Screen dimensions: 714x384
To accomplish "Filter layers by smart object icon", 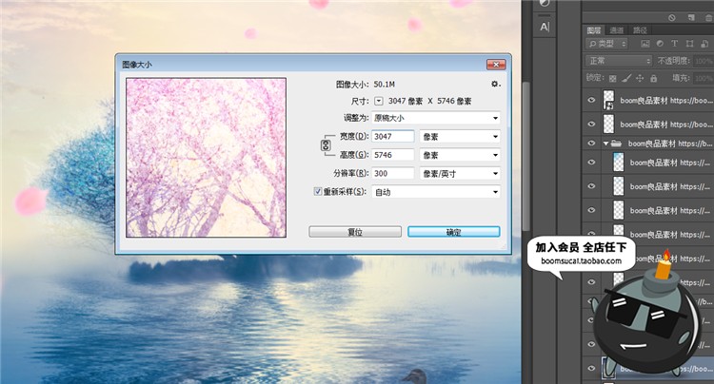I will click(704, 44).
